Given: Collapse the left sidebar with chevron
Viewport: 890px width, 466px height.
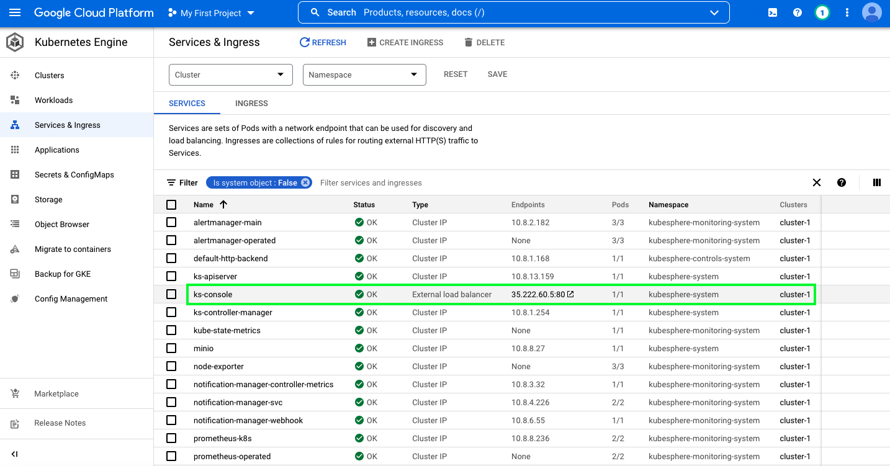Looking at the screenshot, I should (x=15, y=454).
